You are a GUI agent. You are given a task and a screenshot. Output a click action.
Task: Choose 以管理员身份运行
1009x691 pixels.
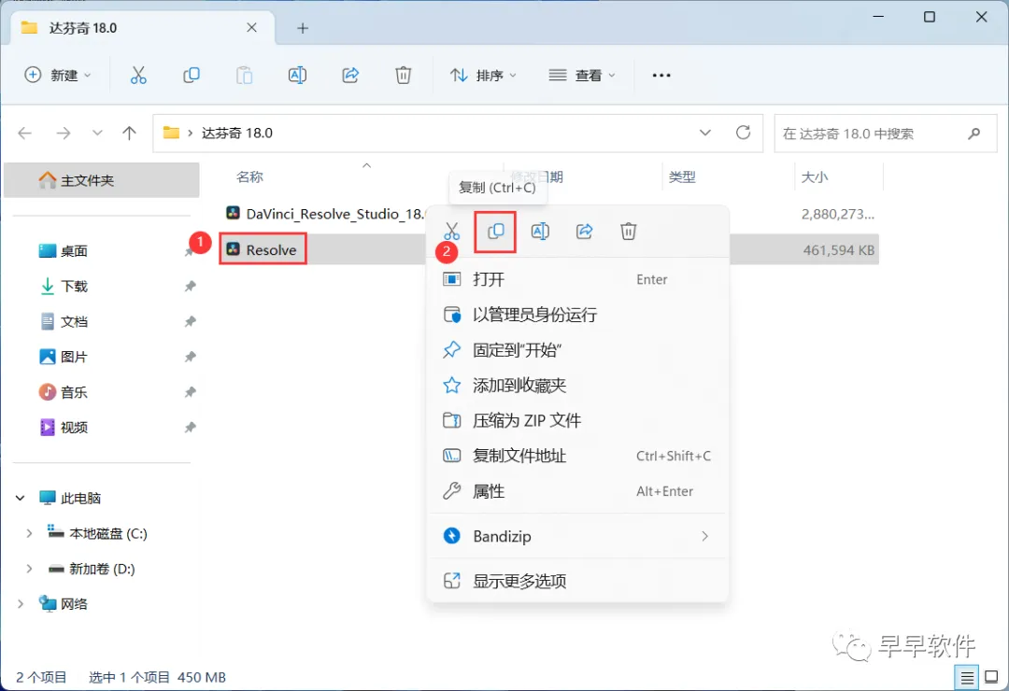(x=577, y=315)
